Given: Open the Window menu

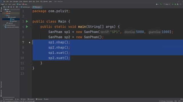Looking at the screenshot, I should [46, 1].
